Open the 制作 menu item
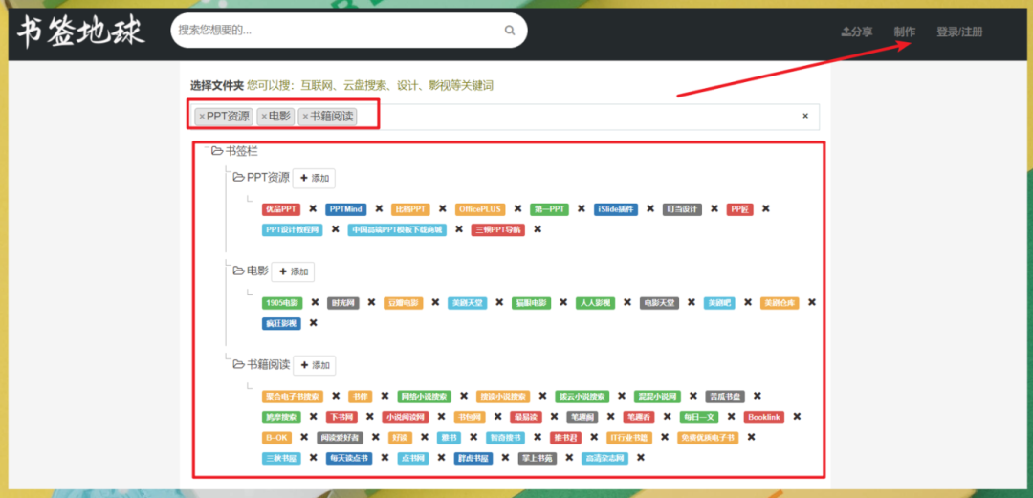1033x498 pixels. [x=905, y=32]
